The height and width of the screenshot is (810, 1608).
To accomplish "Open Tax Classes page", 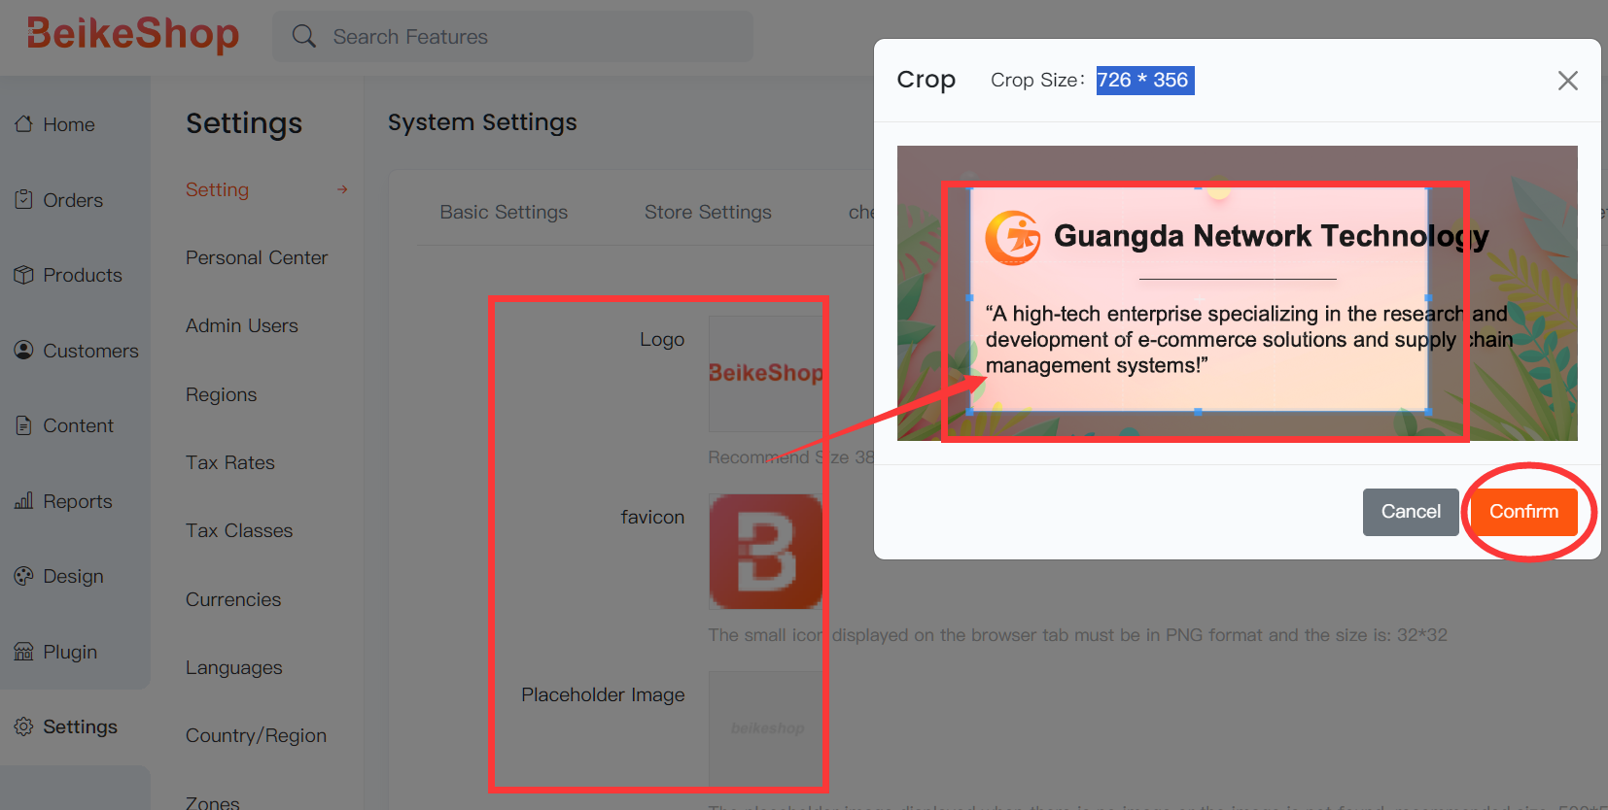I will tap(239, 530).
